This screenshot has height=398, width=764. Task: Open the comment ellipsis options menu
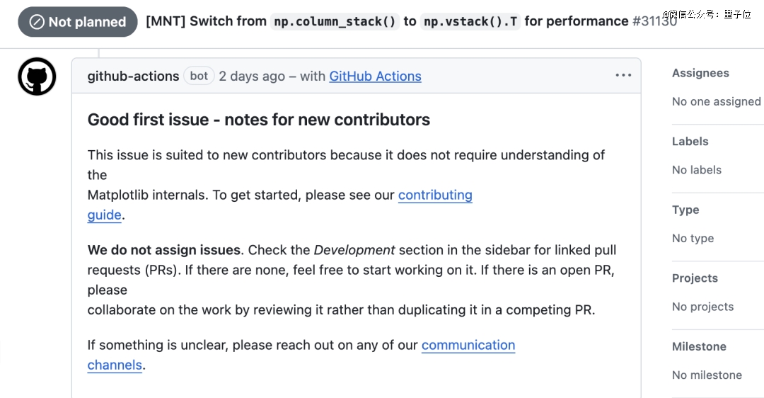623,76
